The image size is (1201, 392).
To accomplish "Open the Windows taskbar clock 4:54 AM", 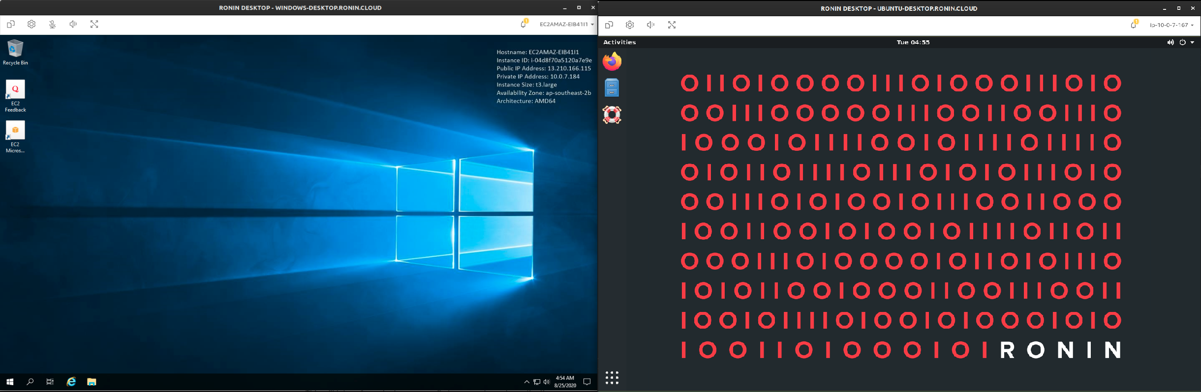I will [x=565, y=382].
